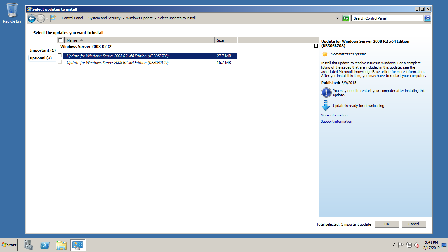Click the restart warning exclamation icon

point(326,93)
